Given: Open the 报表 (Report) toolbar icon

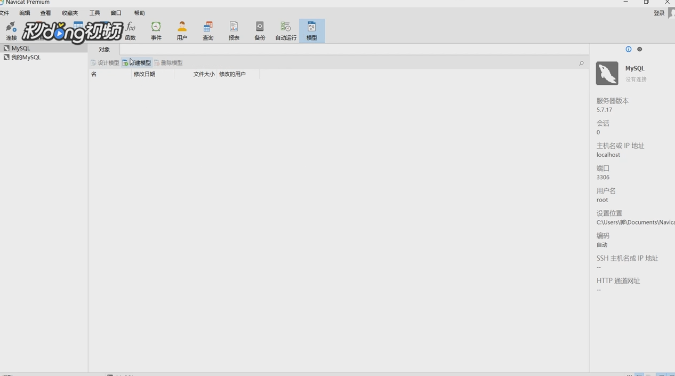Looking at the screenshot, I should [x=234, y=31].
